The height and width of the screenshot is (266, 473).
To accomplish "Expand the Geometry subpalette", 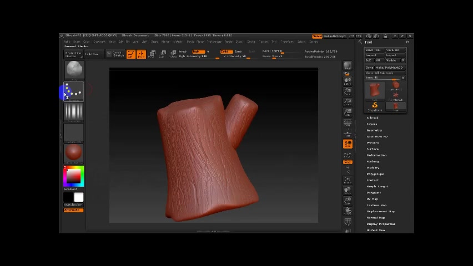I will click(x=374, y=130).
